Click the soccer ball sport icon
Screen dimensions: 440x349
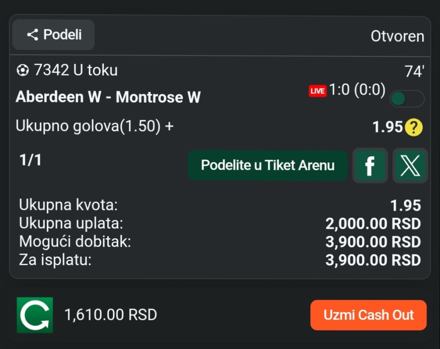point(23,70)
